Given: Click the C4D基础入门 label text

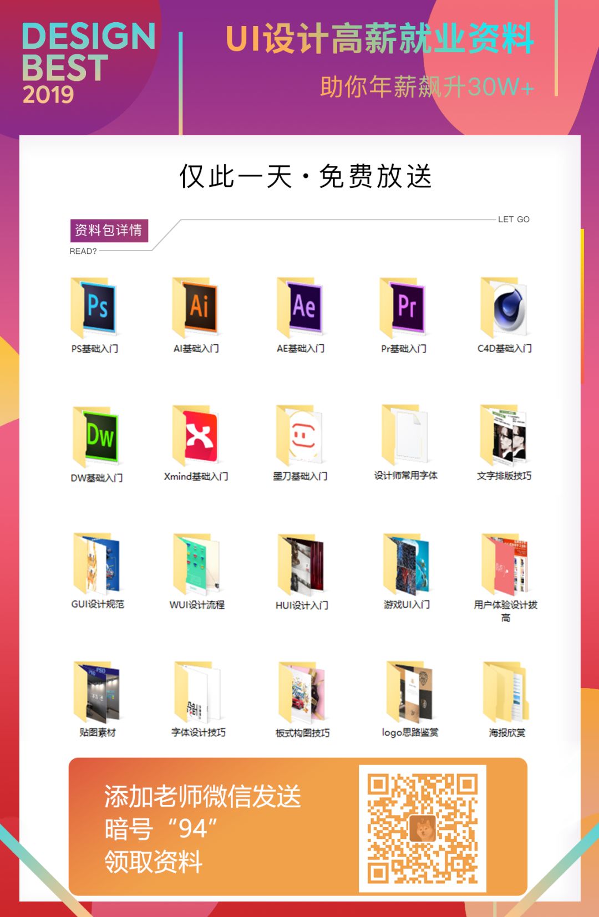Looking at the screenshot, I should click(505, 349).
